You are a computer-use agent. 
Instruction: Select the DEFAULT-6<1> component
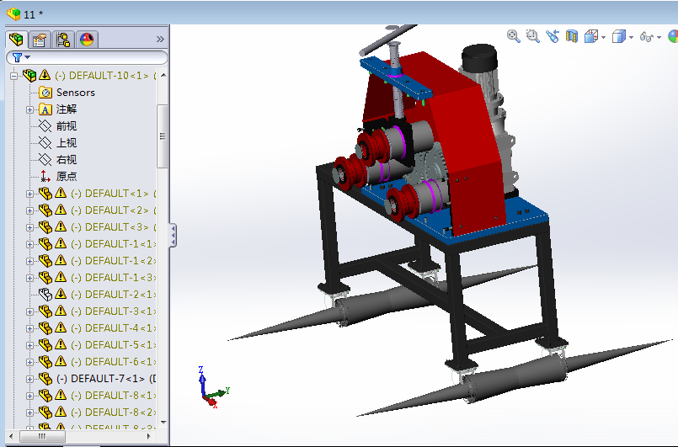tap(114, 362)
